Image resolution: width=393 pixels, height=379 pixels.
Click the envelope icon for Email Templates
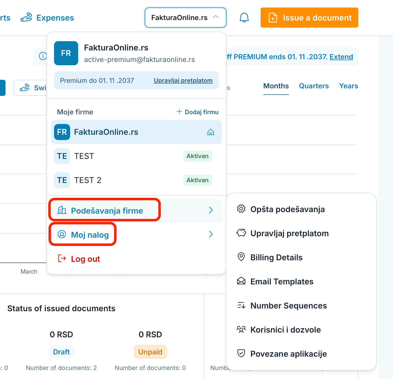(241, 281)
